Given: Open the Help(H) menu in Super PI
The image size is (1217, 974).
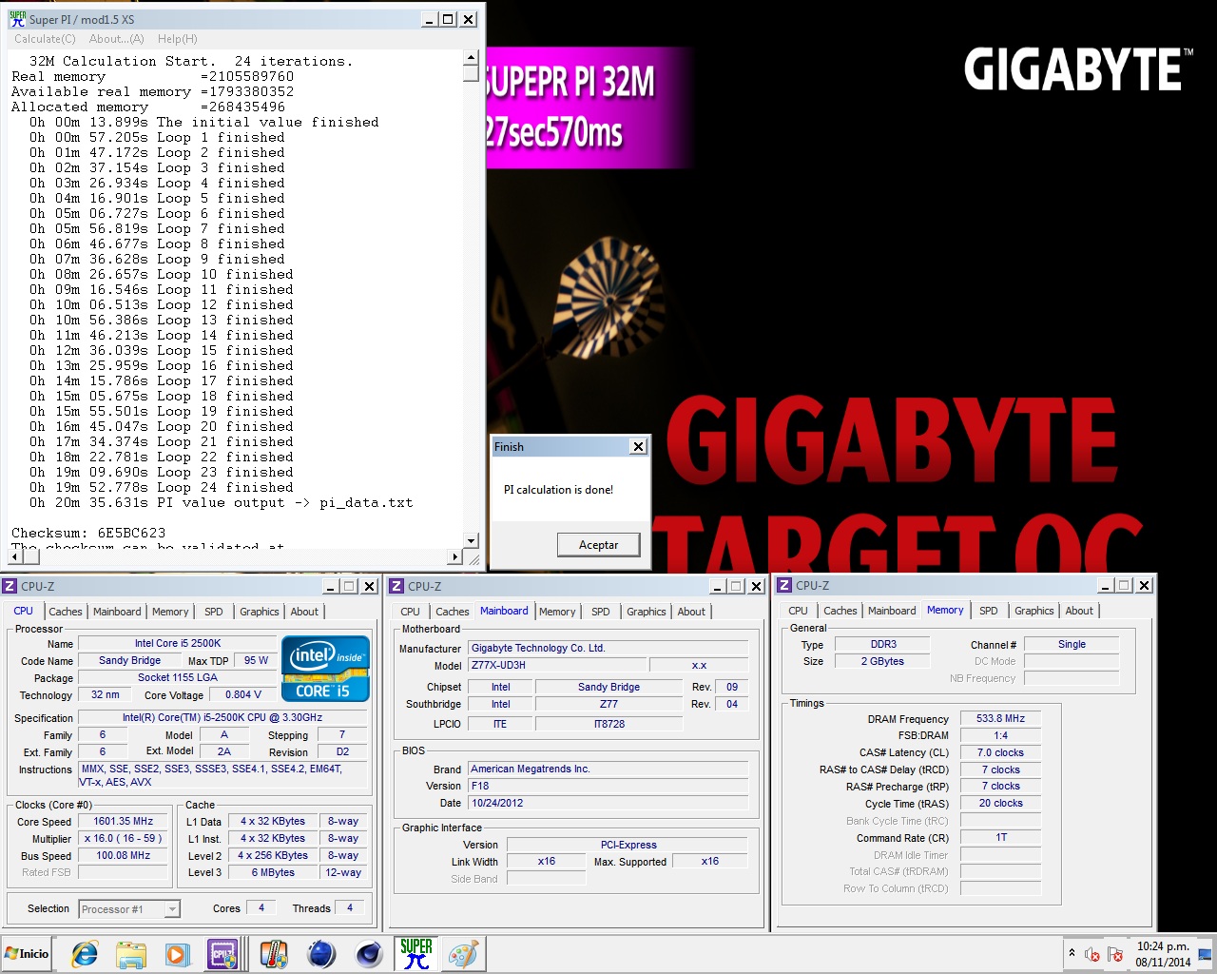Looking at the screenshot, I should [x=178, y=39].
